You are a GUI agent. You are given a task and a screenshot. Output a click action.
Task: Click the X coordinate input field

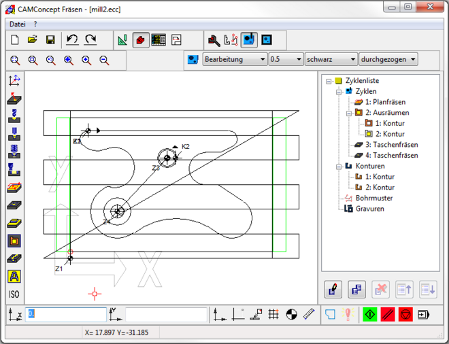coord(66,314)
